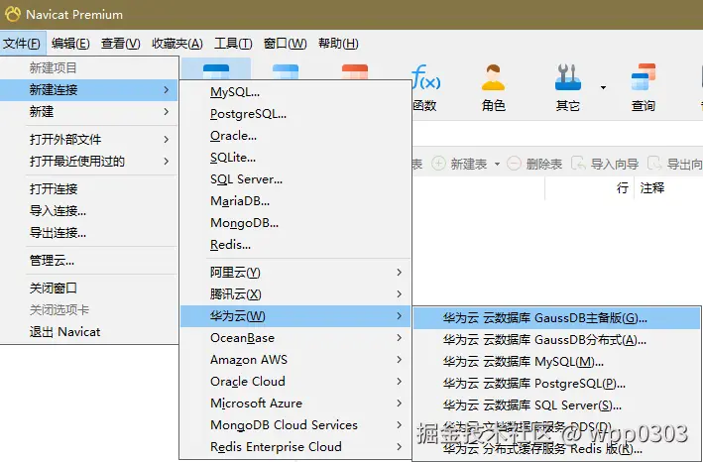703x462 pixels.
Task: Click the Import Wizard (导入向导) icon
Action: [x=578, y=164]
